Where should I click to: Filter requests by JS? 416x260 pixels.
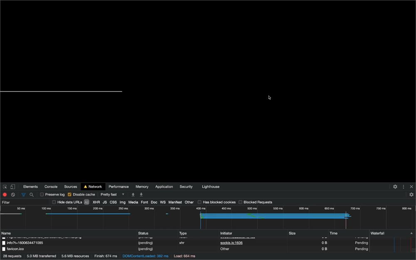point(105,202)
